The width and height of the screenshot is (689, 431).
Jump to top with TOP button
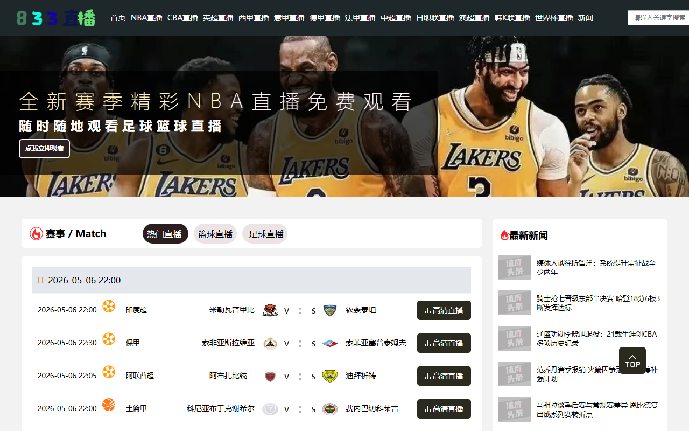632,360
